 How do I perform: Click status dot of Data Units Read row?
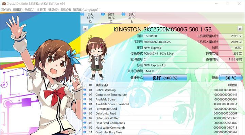[85, 113]
